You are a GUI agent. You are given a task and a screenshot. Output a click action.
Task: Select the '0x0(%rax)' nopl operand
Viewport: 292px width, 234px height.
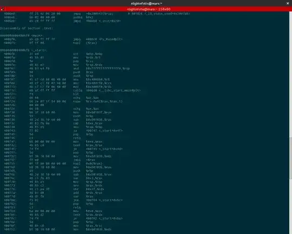94,164
